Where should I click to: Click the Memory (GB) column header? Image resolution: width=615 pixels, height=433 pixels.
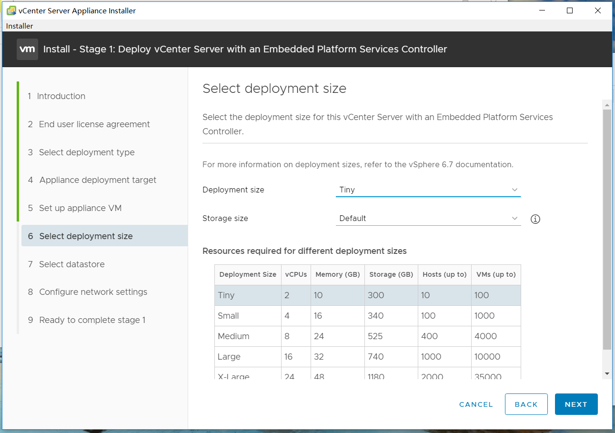337,274
